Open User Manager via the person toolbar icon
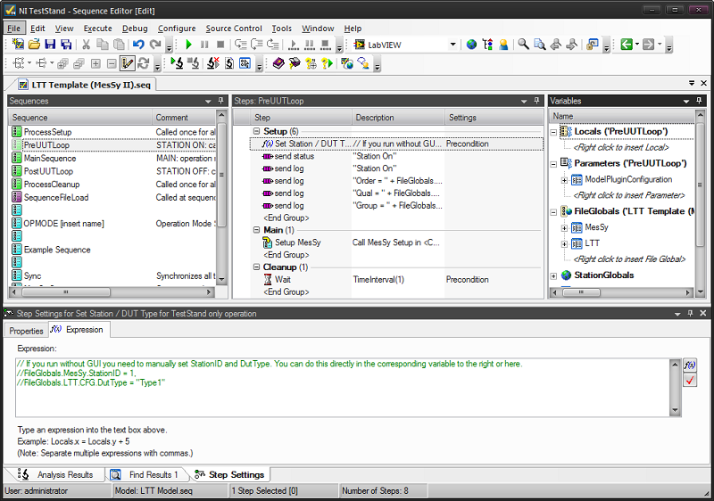This screenshot has width=714, height=501. click(x=503, y=44)
